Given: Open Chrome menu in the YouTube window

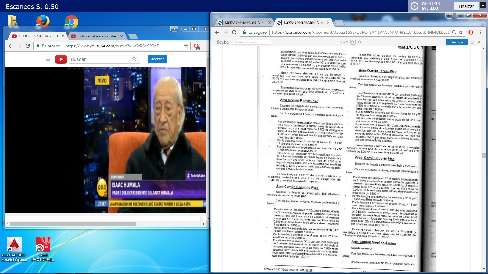Looking at the screenshot, I should tap(206, 46).
